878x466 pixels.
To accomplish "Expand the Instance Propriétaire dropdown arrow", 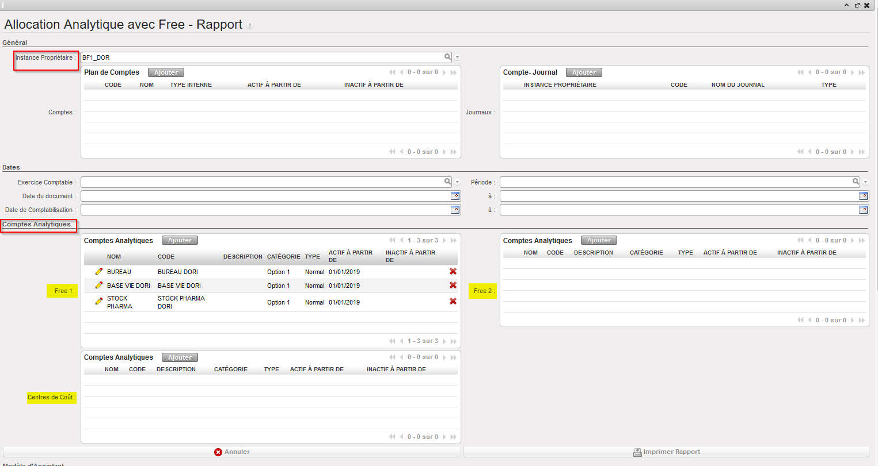I will [x=458, y=58].
